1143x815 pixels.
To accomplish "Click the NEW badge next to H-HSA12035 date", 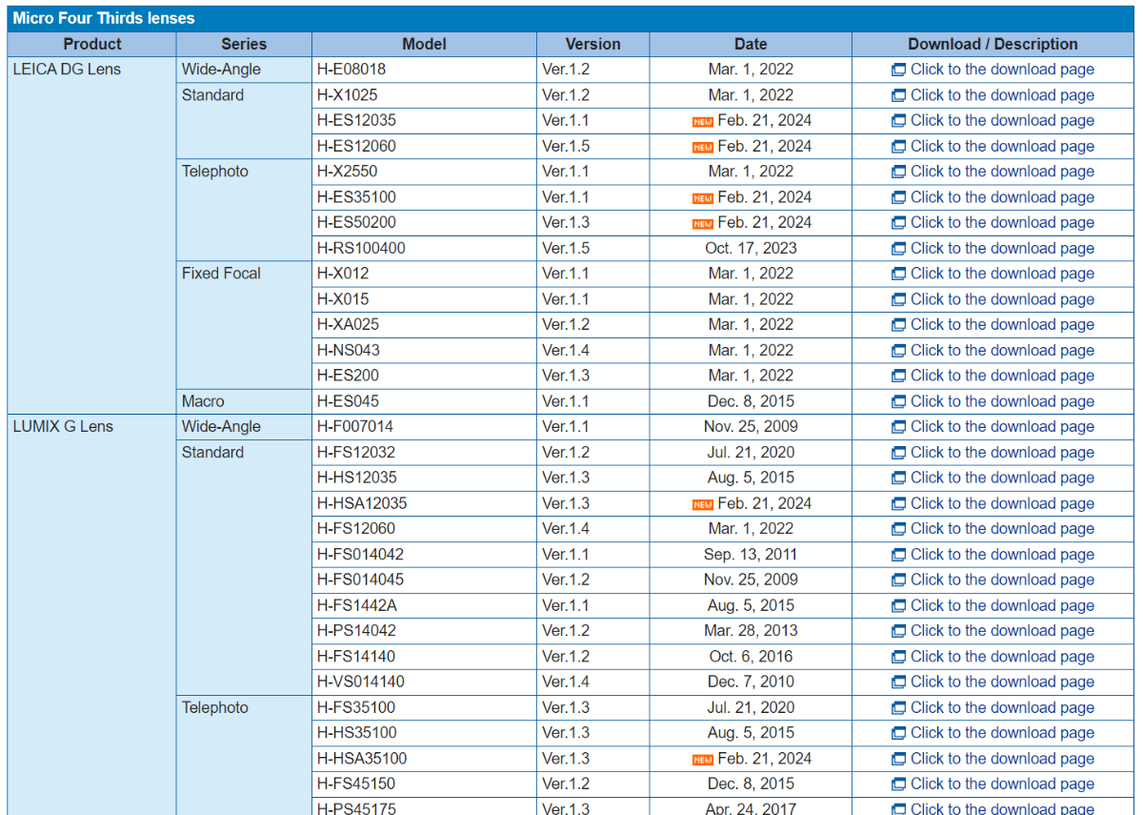I will click(703, 504).
